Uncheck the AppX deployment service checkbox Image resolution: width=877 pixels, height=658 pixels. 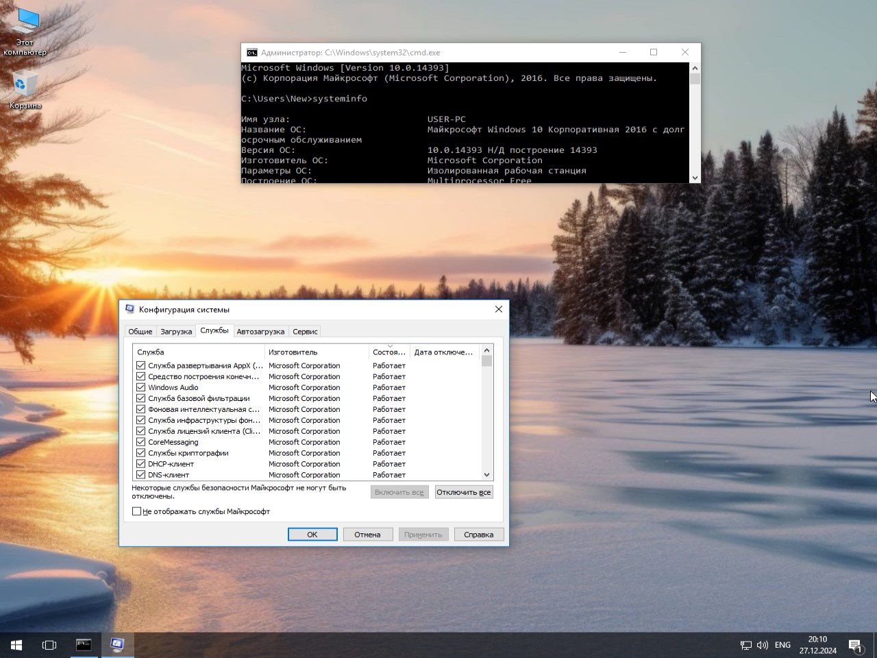(x=140, y=365)
